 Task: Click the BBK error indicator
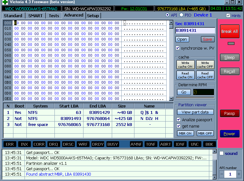pos(210,144)
